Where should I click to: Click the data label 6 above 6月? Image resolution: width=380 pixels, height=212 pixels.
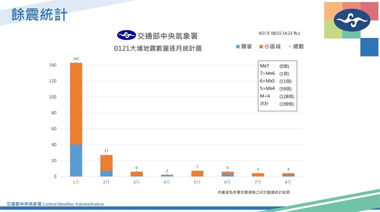point(227,167)
